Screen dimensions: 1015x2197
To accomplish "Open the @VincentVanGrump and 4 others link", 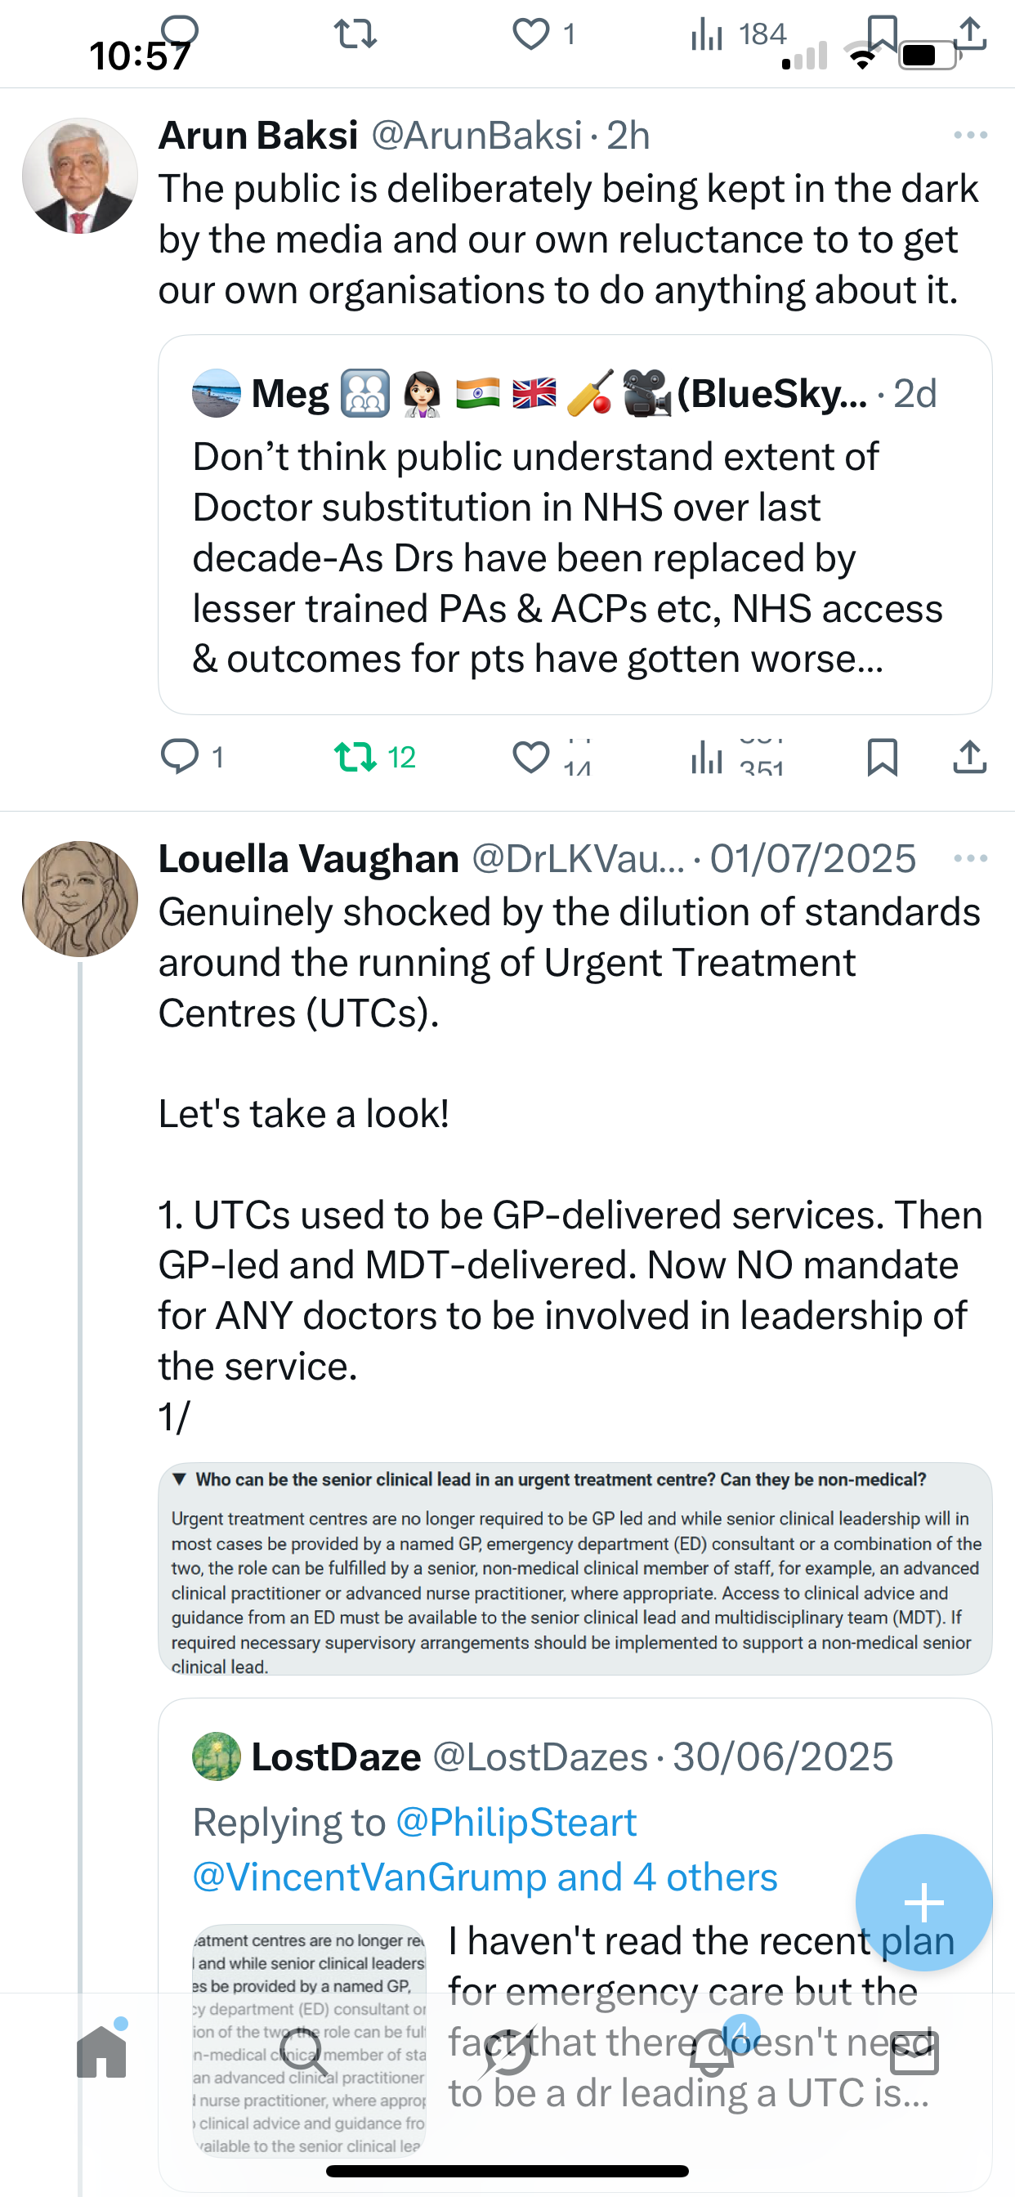I will tap(485, 1877).
